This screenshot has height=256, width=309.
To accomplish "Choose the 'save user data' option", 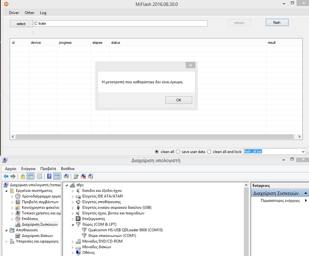I will [x=178, y=152].
